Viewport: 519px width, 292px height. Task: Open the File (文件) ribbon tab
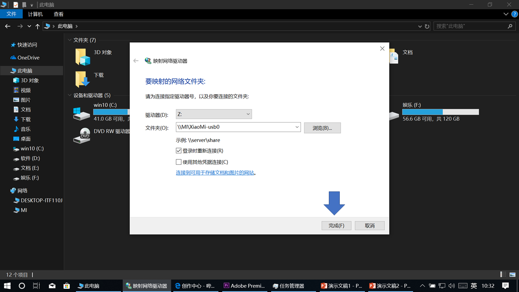[x=11, y=14]
